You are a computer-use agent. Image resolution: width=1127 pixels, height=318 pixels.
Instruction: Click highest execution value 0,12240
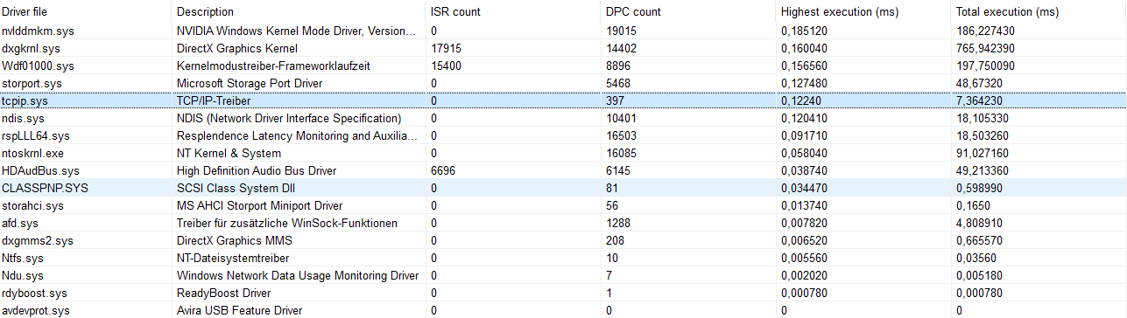tap(802, 100)
